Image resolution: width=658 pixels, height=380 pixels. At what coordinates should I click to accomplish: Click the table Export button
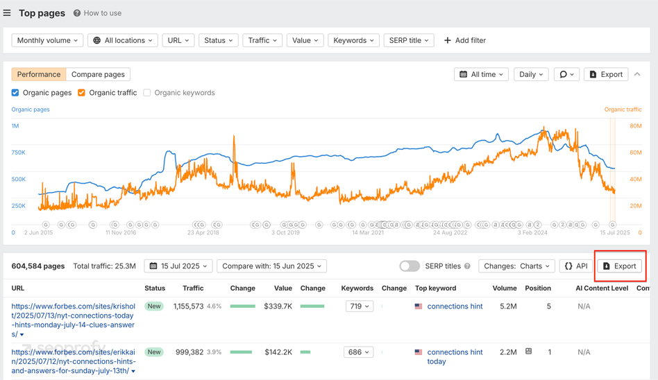click(x=620, y=266)
